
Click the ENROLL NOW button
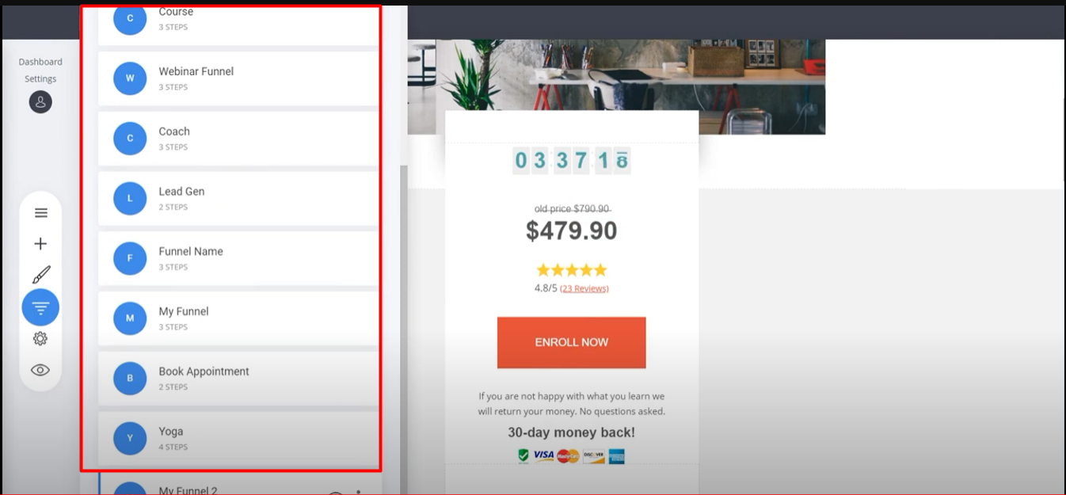(x=571, y=342)
